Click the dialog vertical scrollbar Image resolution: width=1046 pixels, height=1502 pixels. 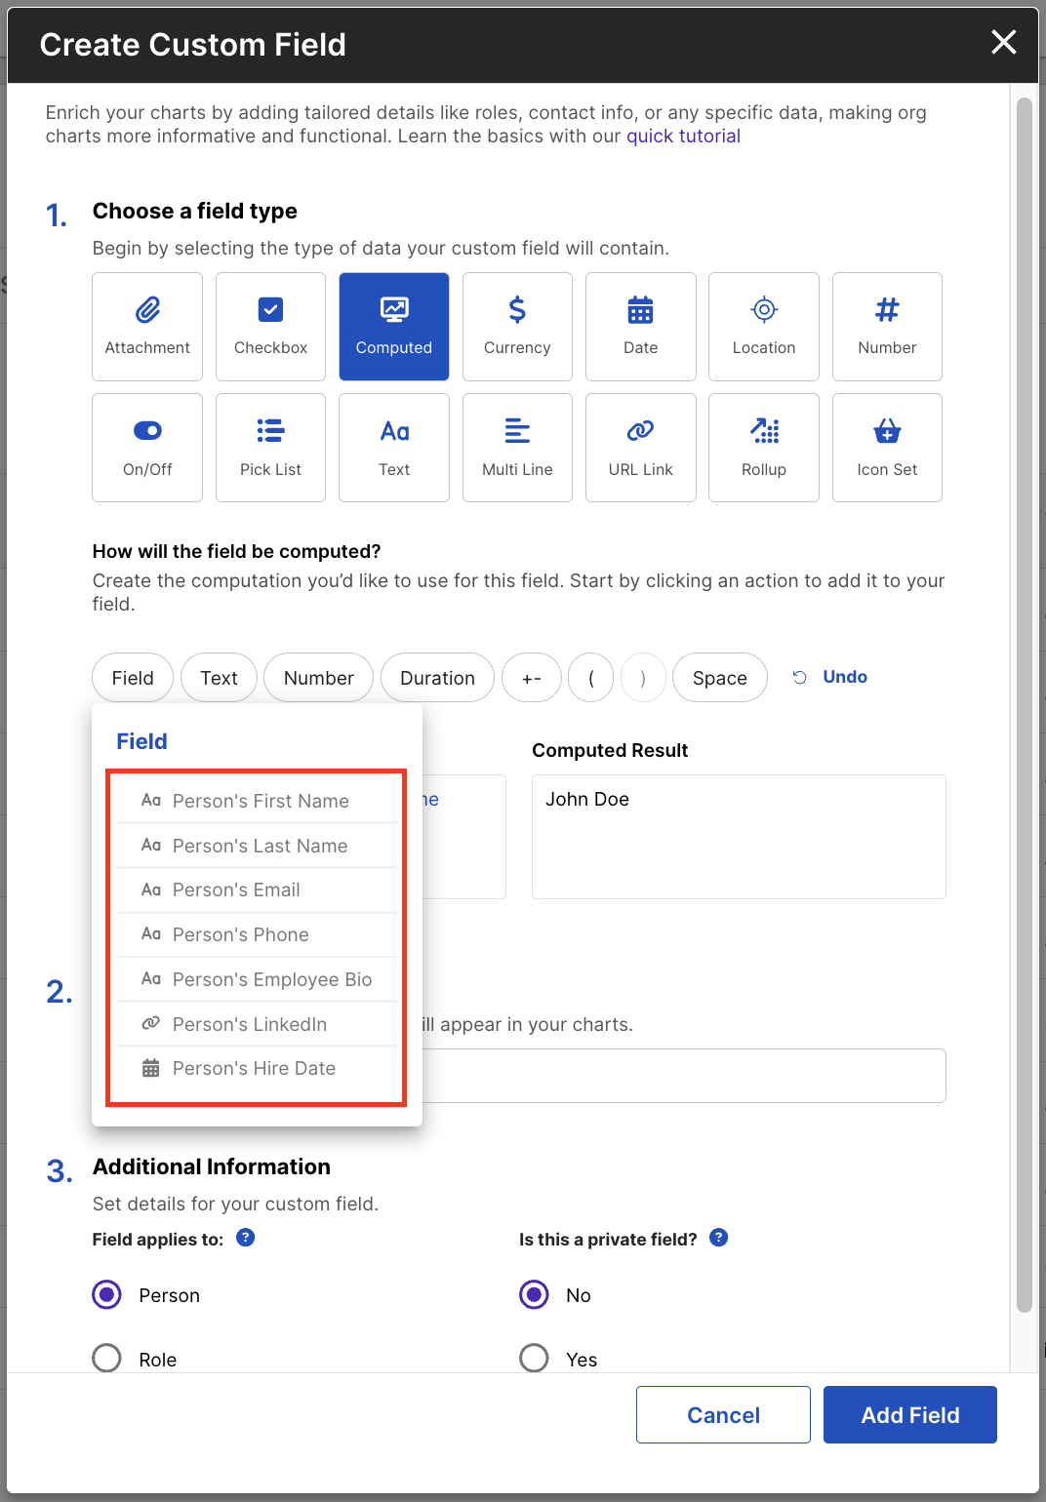(1024, 705)
